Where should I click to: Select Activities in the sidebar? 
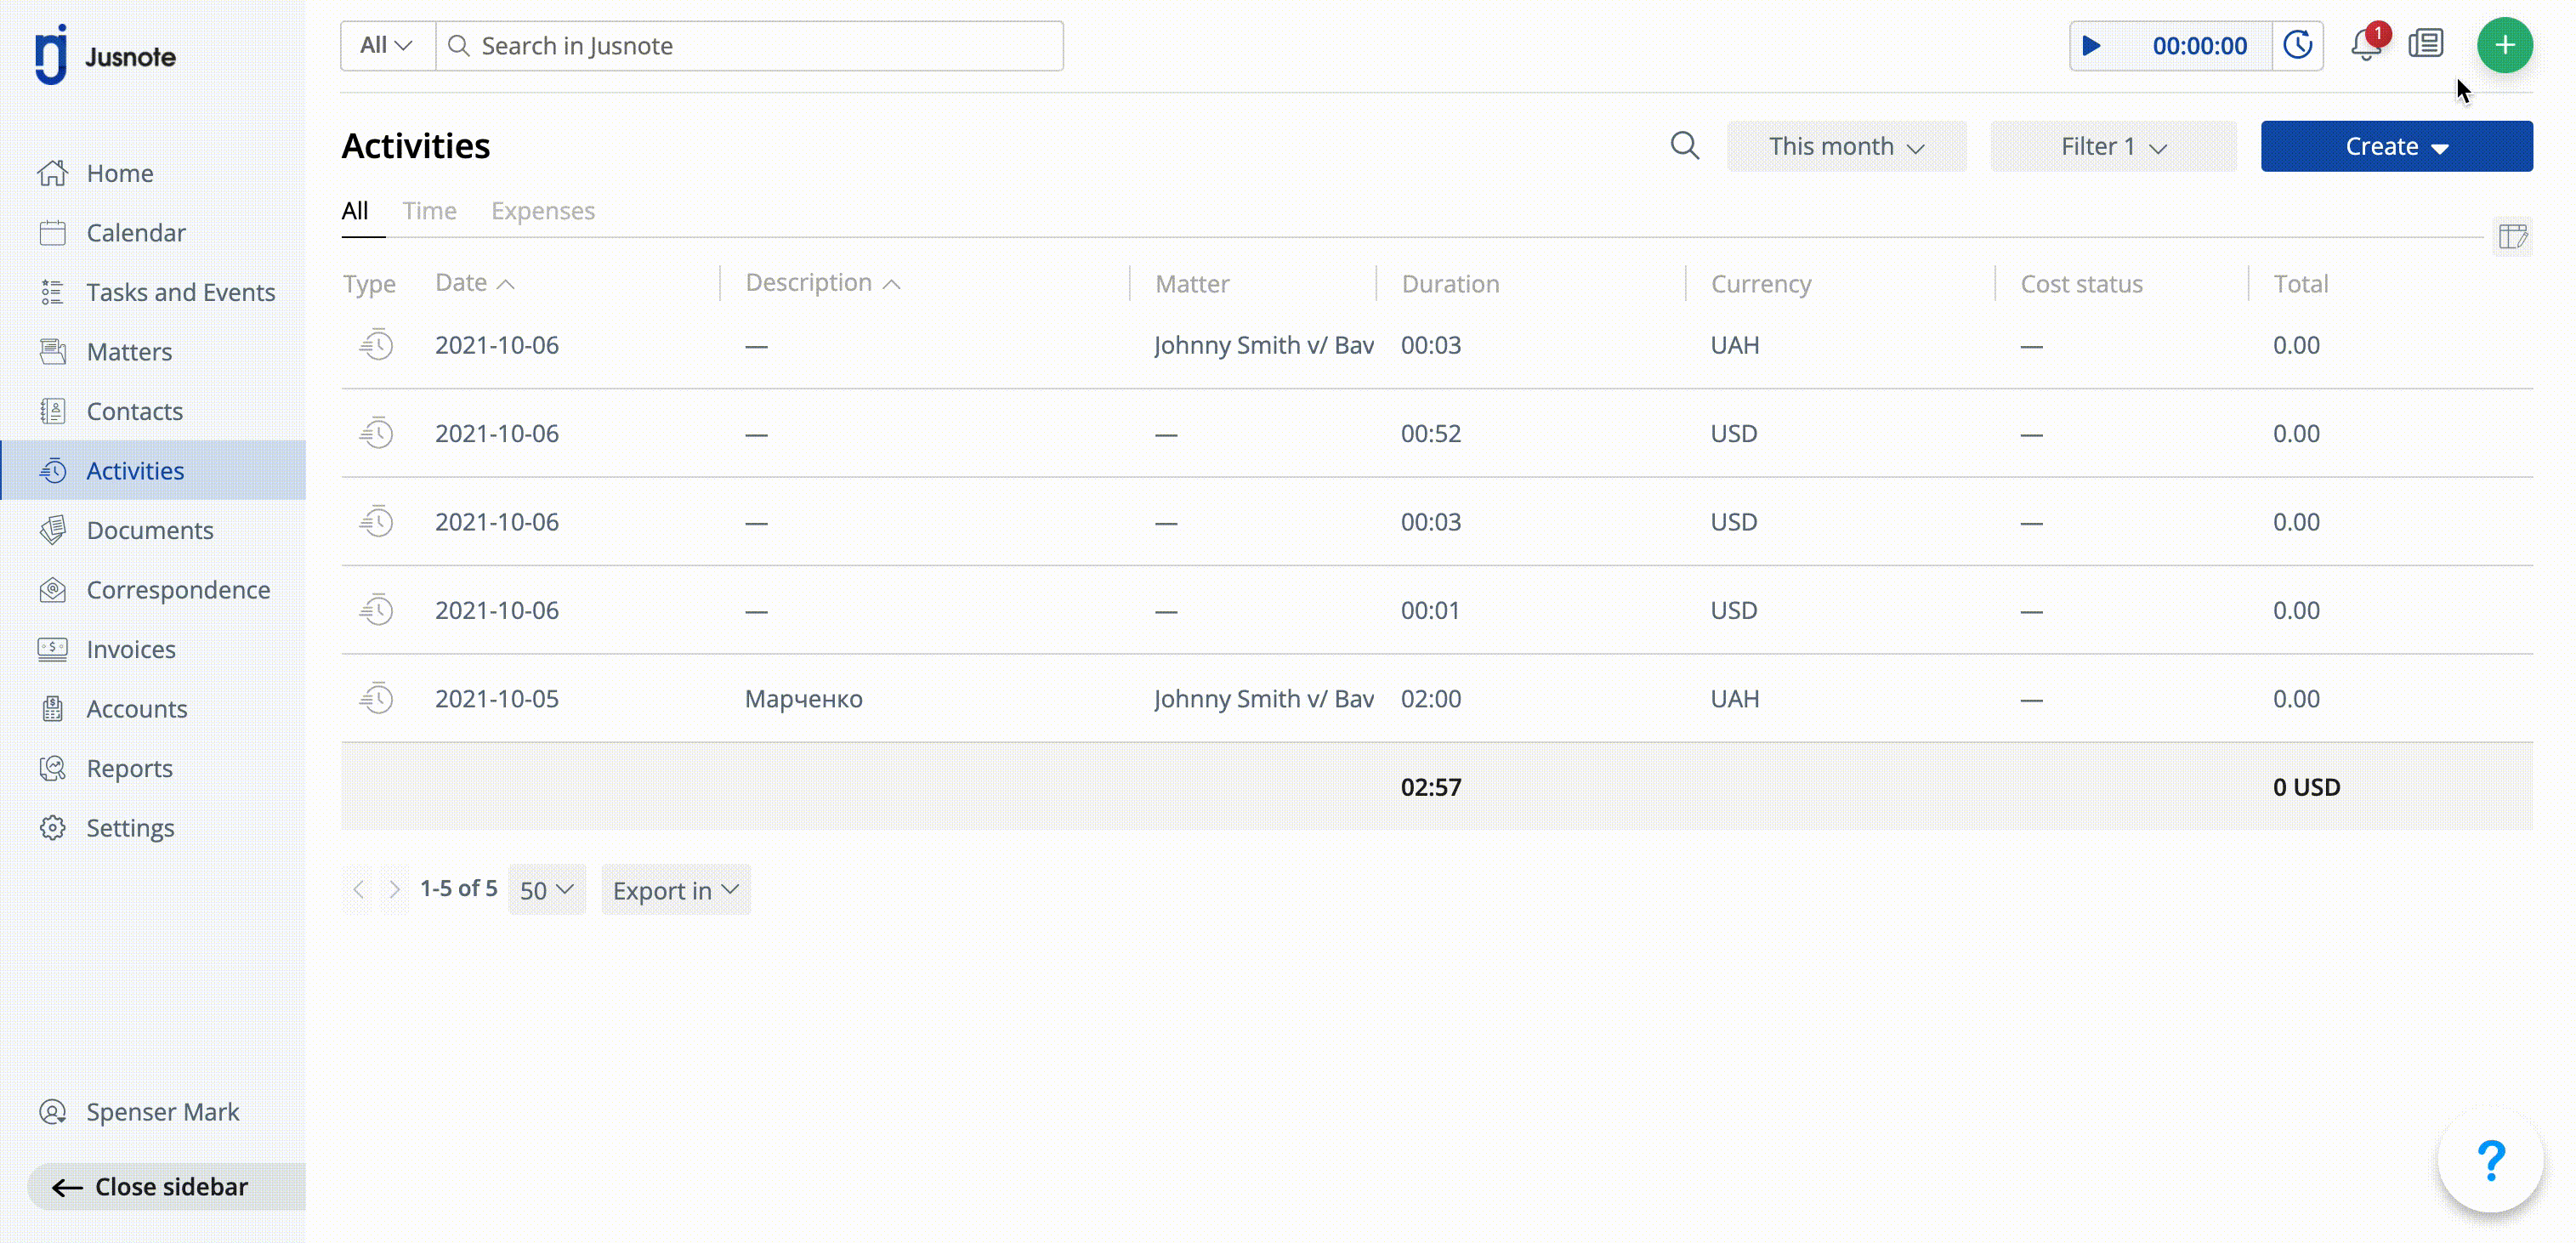tap(153, 470)
